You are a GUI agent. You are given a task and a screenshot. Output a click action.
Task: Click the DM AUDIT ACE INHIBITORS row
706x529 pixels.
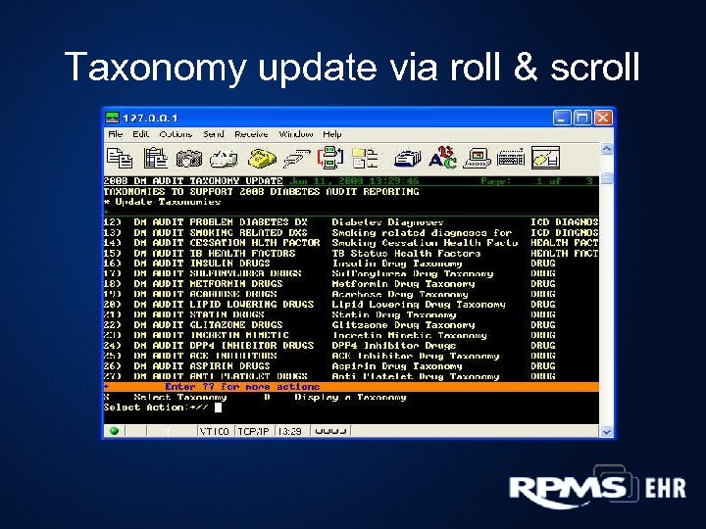[351, 356]
